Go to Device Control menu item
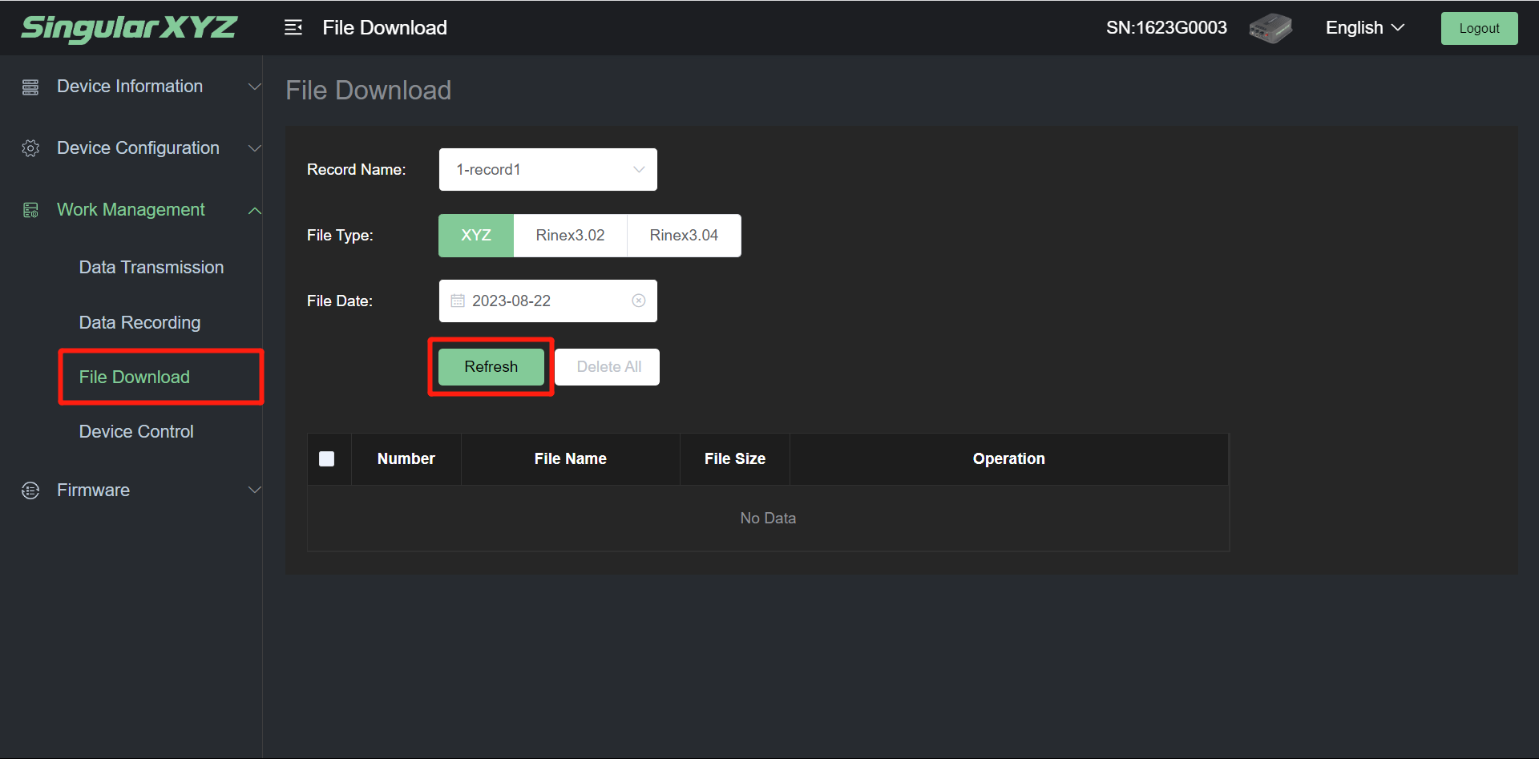 [136, 431]
